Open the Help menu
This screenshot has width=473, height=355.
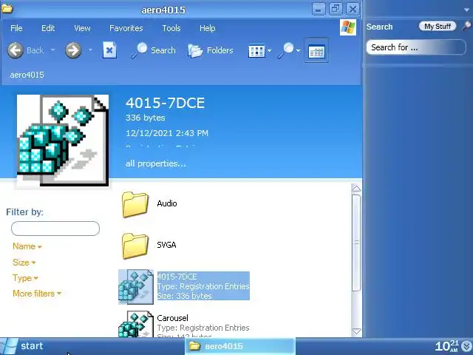click(207, 28)
